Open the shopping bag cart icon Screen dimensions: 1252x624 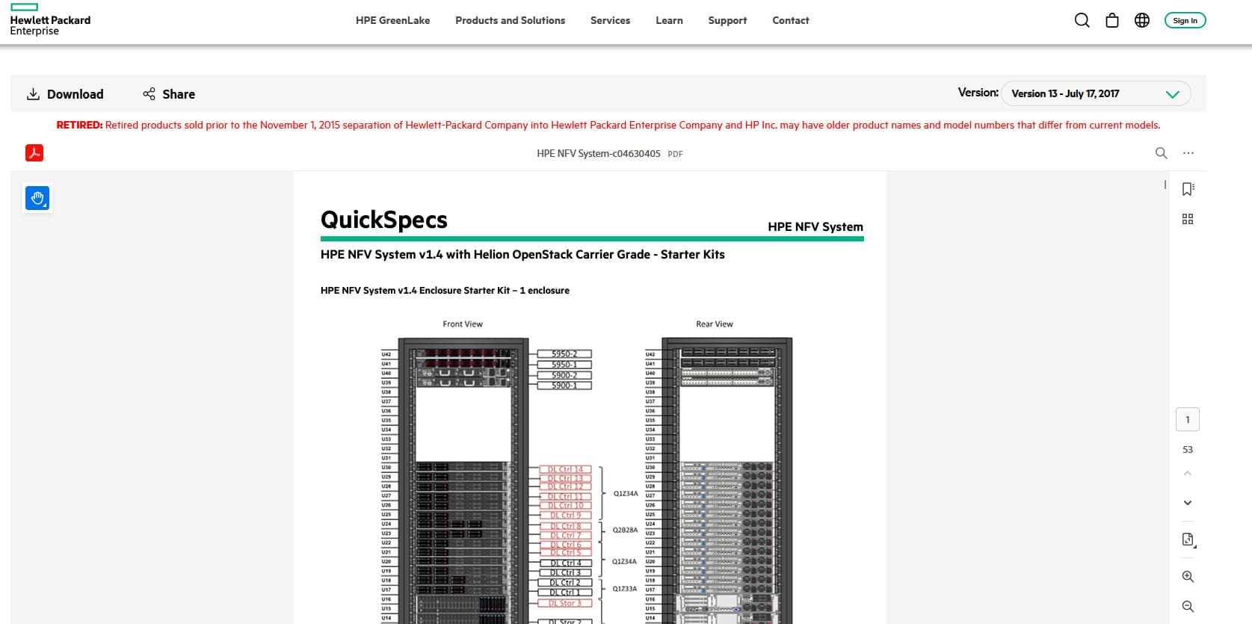click(x=1112, y=20)
